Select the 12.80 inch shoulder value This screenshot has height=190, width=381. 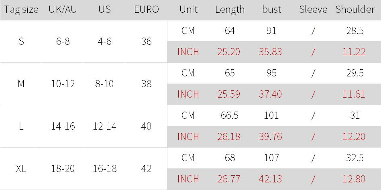354,179
